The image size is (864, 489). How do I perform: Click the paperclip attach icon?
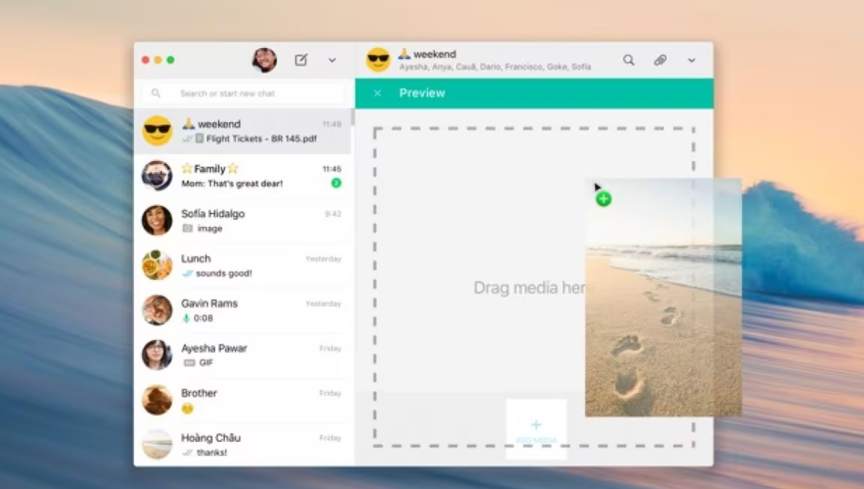(660, 60)
